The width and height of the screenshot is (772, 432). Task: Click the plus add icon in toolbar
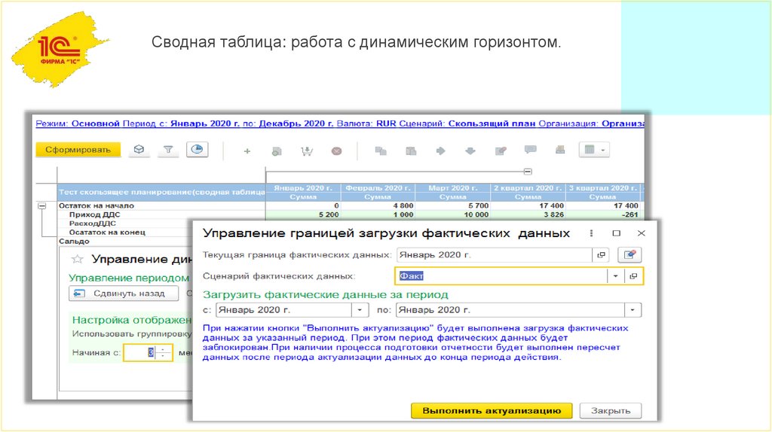247,151
